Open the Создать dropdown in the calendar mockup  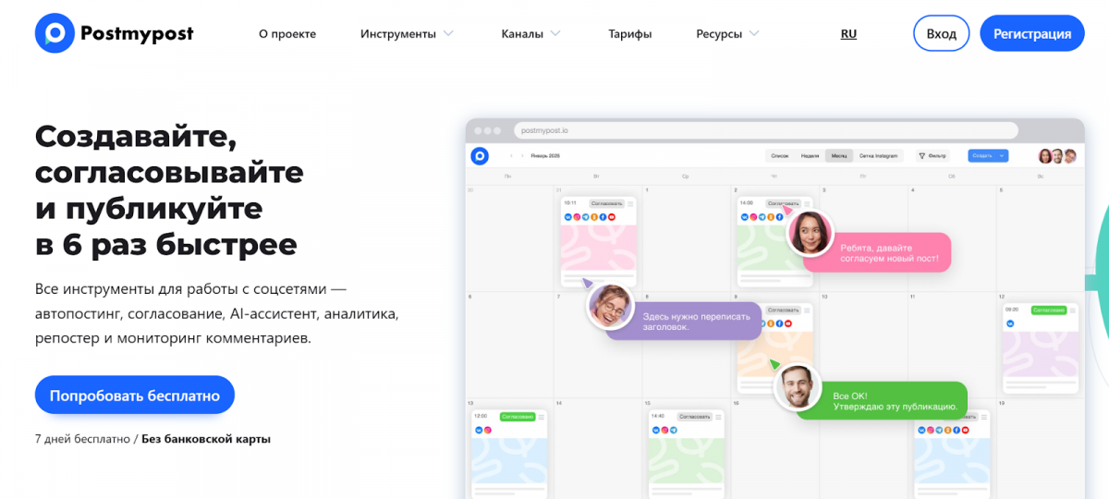(987, 156)
